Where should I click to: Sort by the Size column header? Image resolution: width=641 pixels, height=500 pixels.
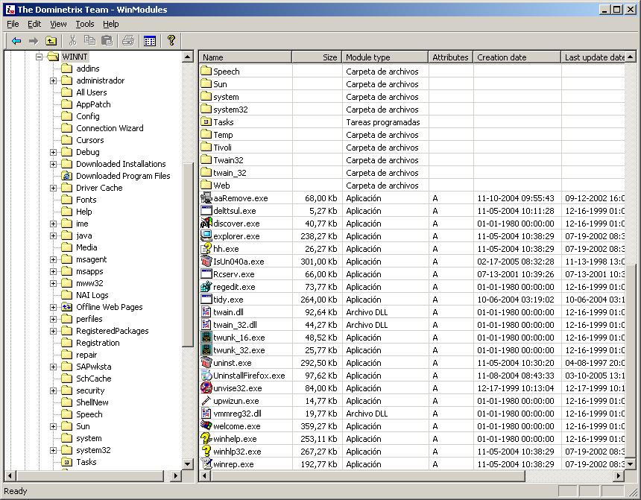[x=317, y=57]
